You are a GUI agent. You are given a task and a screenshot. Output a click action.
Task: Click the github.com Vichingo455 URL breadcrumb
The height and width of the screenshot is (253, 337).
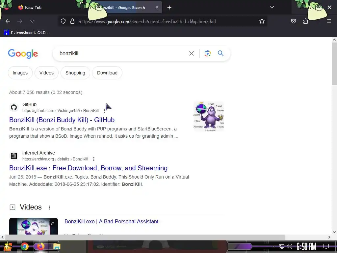[x=61, y=111]
